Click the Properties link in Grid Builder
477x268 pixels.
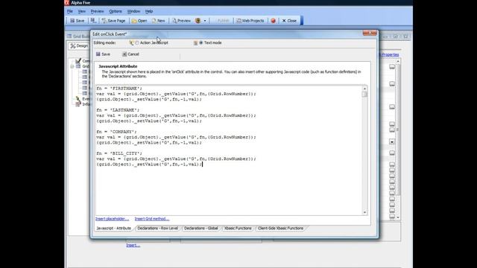[390, 54]
